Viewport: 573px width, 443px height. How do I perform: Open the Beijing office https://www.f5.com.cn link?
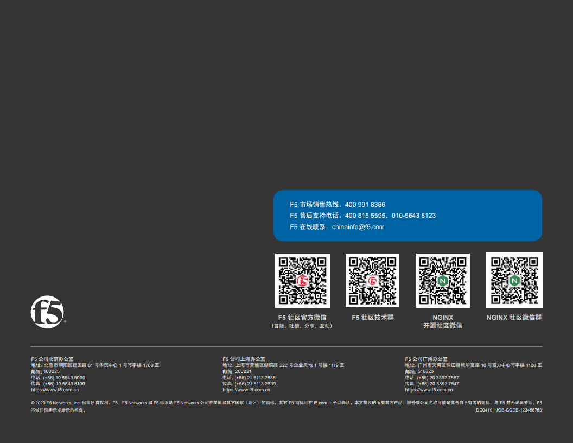click(x=55, y=390)
